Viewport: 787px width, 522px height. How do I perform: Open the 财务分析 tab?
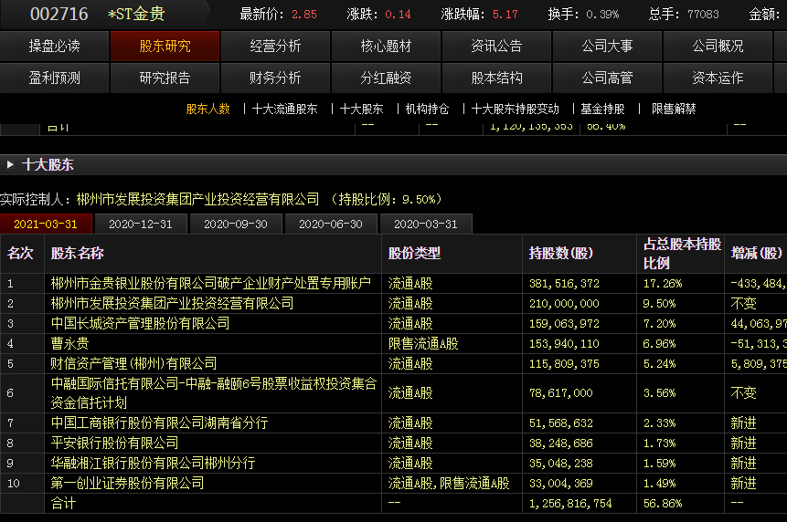[275, 78]
